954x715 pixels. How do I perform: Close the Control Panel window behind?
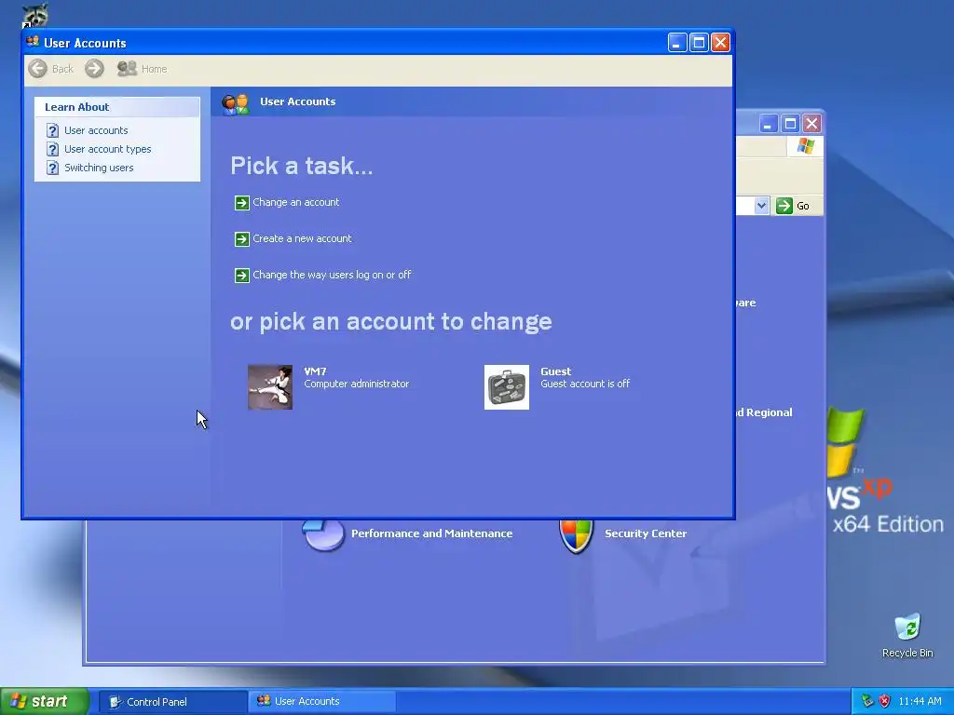(812, 124)
